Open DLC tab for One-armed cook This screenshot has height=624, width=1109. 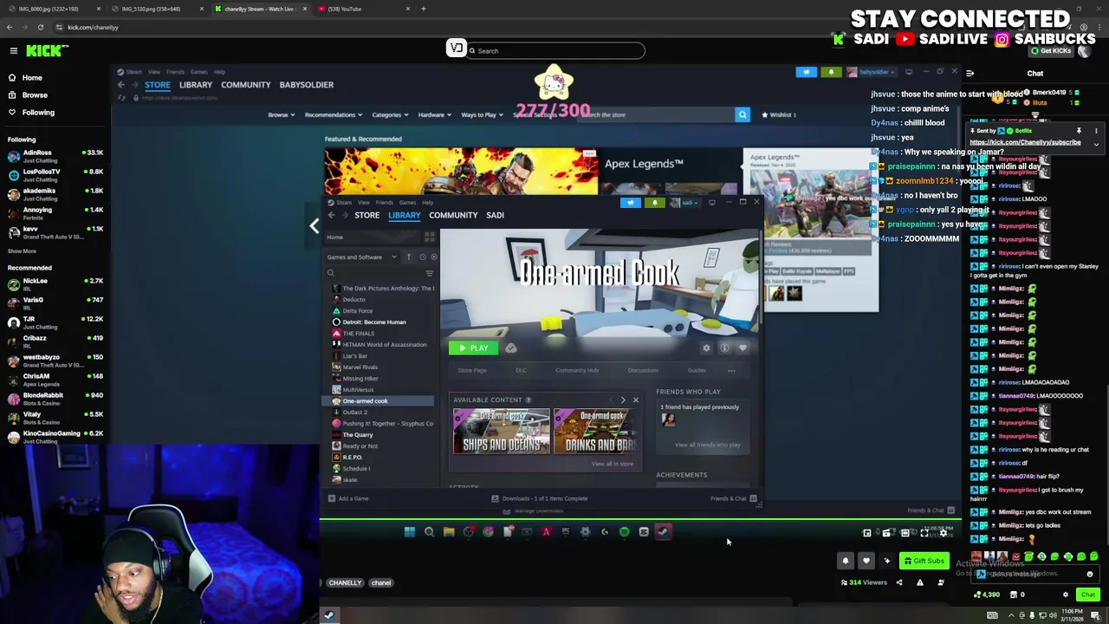tap(521, 370)
